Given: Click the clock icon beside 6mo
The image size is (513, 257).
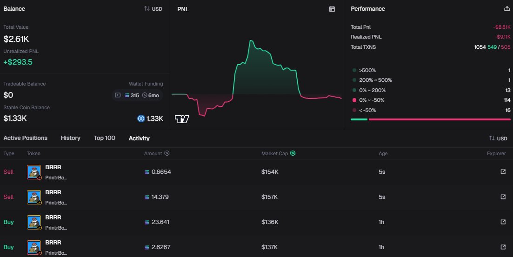Looking at the screenshot, I should (x=145, y=95).
